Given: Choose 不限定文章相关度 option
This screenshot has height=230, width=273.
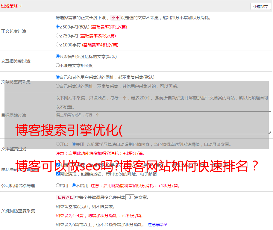Looking at the screenshot, I should (x=58, y=65).
